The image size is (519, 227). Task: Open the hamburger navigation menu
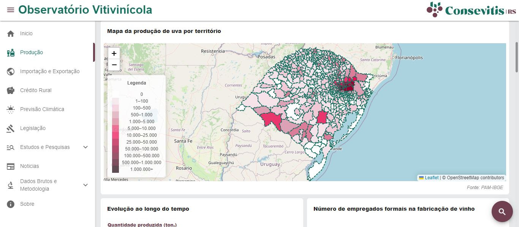click(11, 10)
